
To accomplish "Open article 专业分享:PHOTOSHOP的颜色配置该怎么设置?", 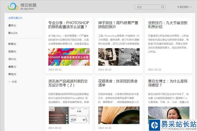I will pos(69,25).
